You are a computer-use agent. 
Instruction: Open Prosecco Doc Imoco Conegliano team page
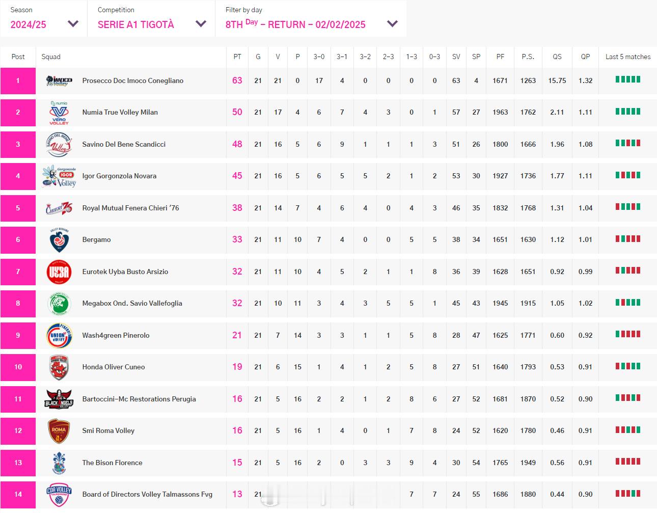point(133,80)
